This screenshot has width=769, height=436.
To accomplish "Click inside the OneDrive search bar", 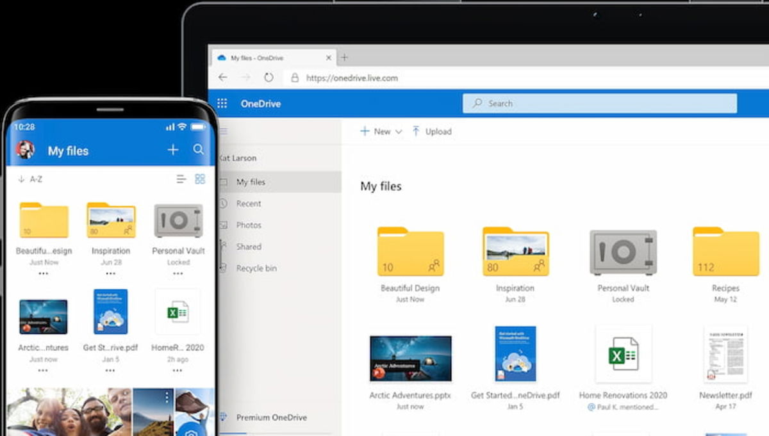I will [x=599, y=103].
